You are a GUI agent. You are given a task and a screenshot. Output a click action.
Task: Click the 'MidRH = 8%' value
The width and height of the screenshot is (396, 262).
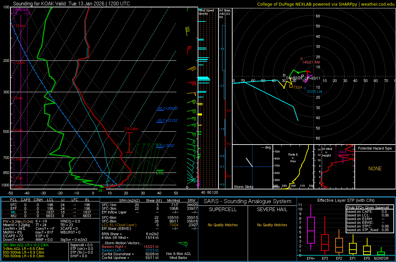(x=13, y=232)
